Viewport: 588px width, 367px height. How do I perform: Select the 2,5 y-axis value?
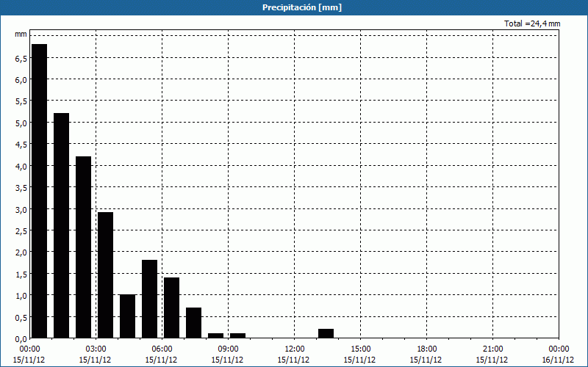[x=21, y=230]
